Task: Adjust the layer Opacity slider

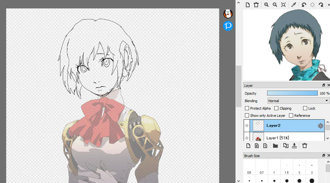Action: coord(292,93)
